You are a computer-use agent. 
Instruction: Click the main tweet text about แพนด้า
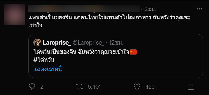109,21
